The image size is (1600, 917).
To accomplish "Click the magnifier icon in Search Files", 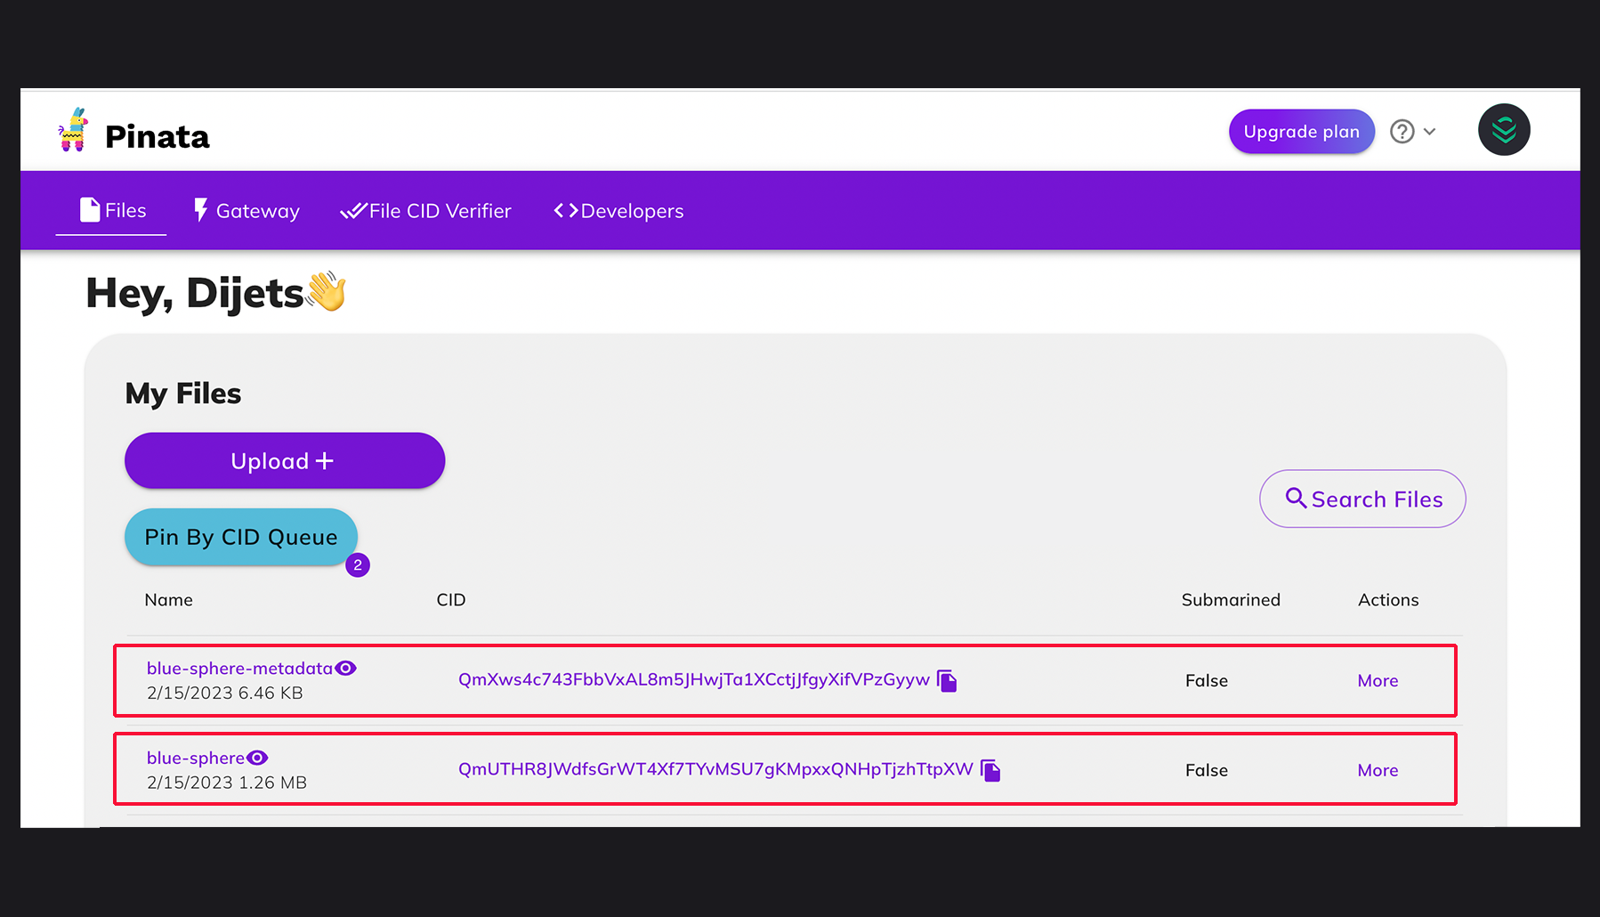I will click(x=1296, y=499).
